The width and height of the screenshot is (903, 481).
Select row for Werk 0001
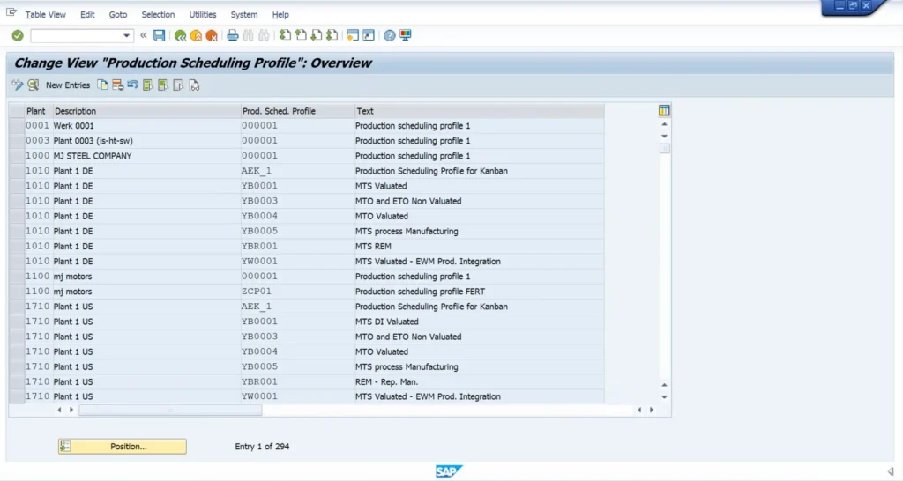coord(17,125)
